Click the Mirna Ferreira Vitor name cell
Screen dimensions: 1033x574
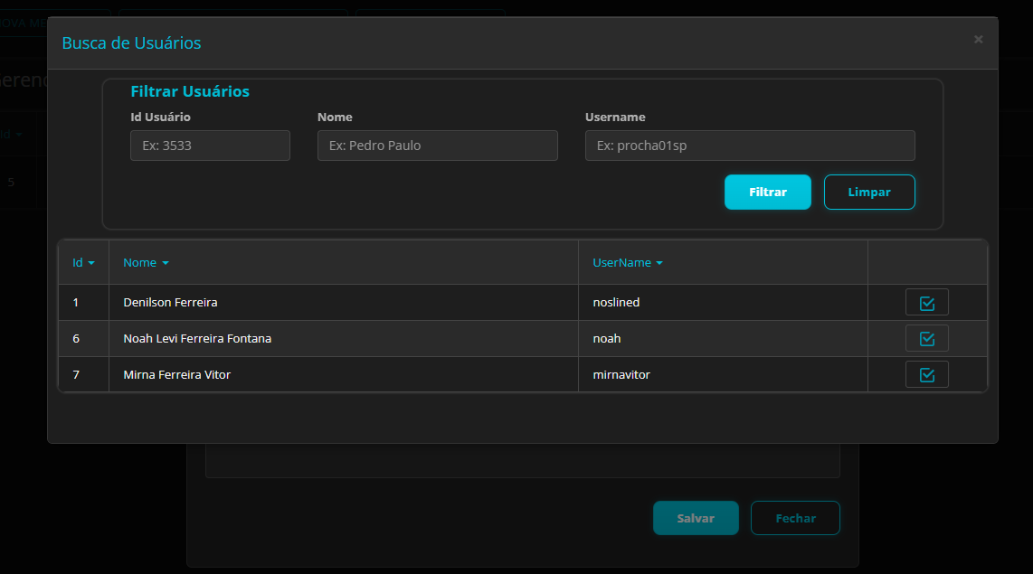[177, 375]
